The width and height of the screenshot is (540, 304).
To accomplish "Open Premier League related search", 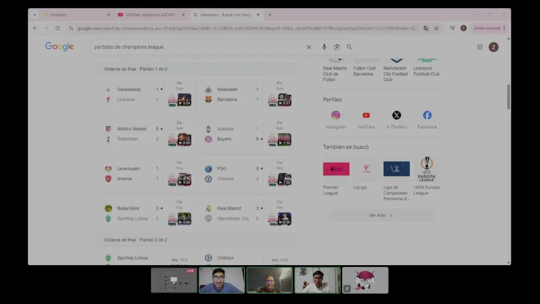I will [x=336, y=176].
